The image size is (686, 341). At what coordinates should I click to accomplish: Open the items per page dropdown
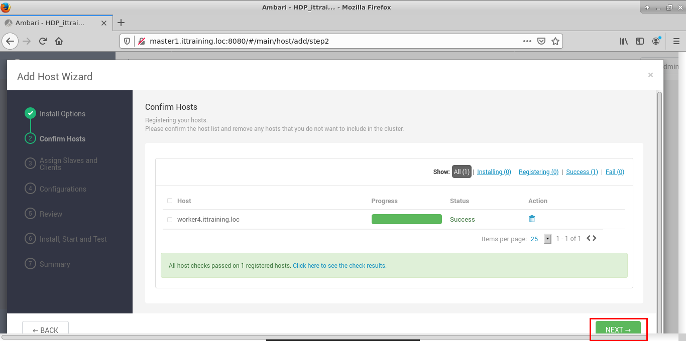(x=547, y=239)
